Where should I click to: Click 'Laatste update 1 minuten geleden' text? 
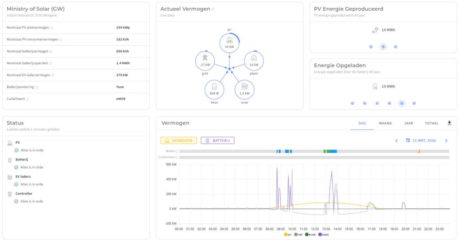tap(33, 129)
